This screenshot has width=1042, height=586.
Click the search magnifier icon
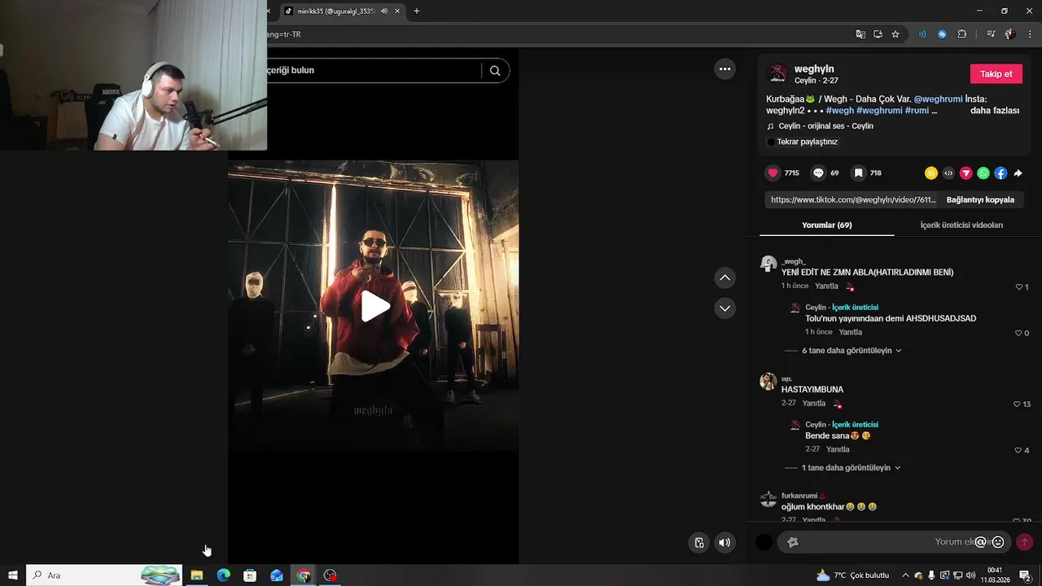pyautogui.click(x=495, y=71)
